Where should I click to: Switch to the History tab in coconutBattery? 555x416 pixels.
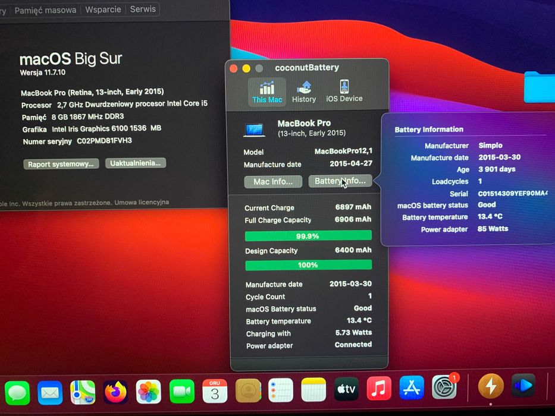point(304,92)
